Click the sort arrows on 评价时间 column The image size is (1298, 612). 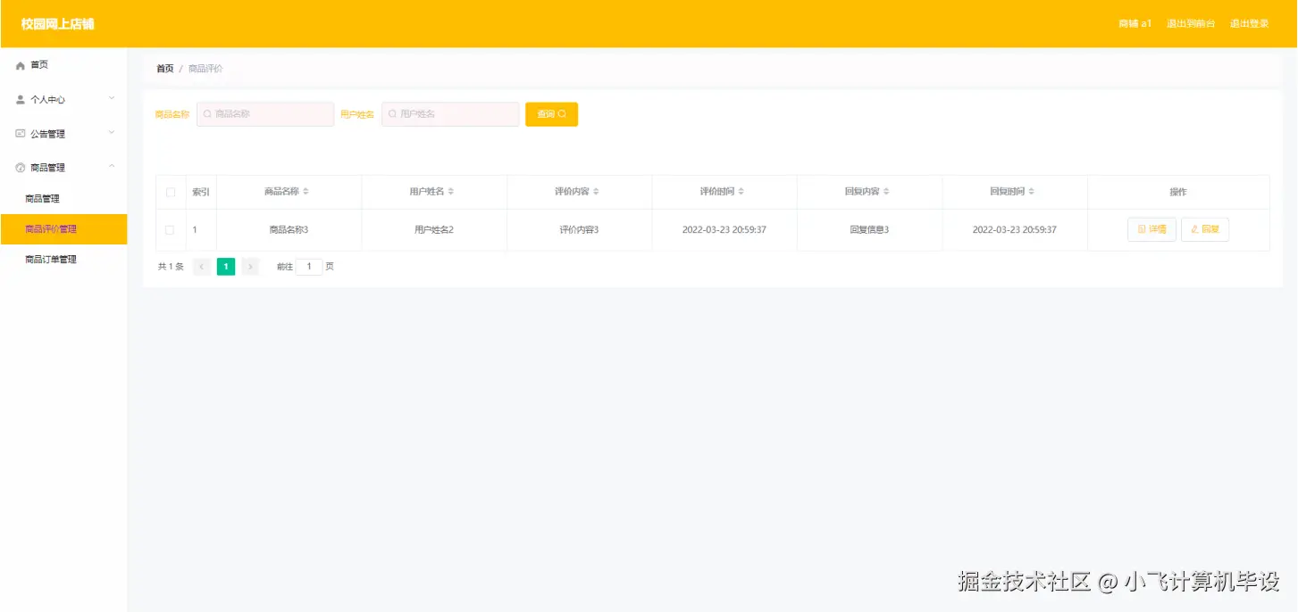pos(741,192)
